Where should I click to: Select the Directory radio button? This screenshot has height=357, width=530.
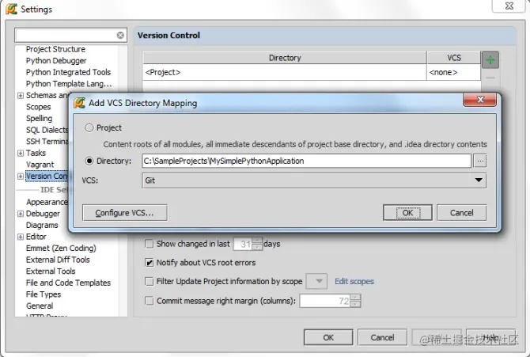89,161
